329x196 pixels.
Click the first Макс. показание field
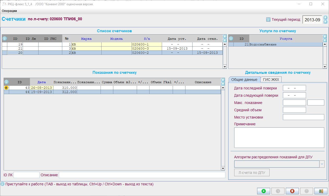[x=294, y=103]
